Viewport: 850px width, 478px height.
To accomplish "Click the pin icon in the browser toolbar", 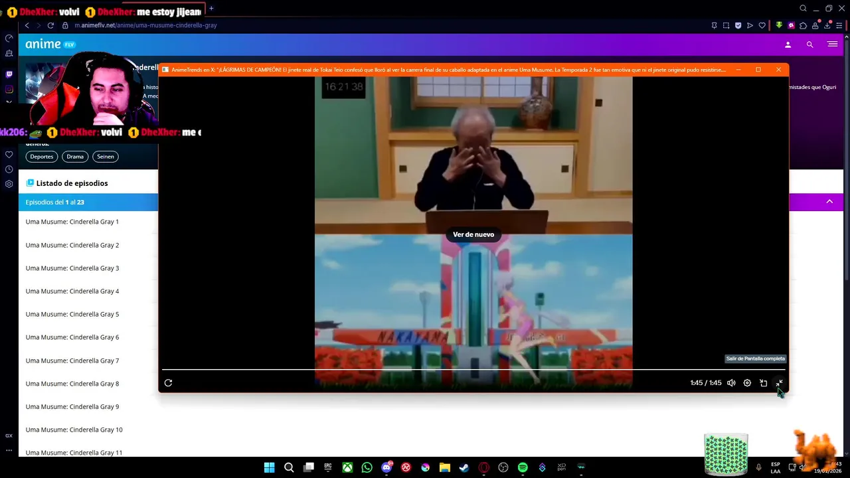I will tap(714, 25).
